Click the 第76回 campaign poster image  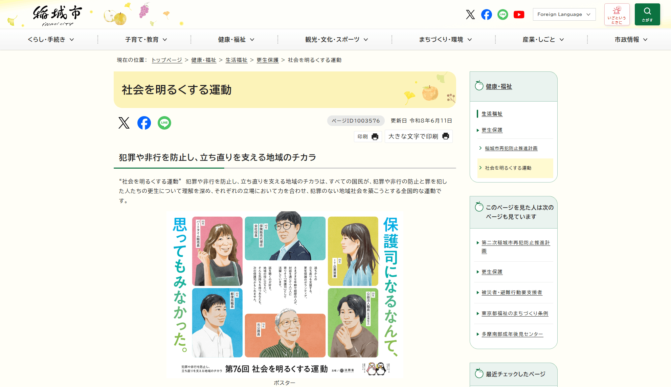coord(285,294)
